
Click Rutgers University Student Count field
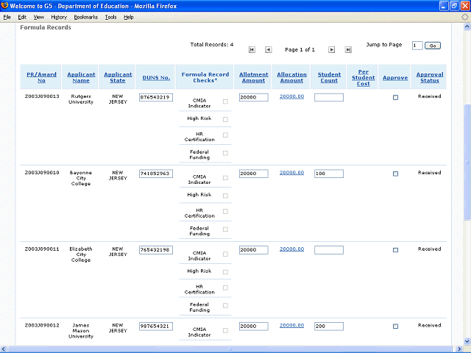pos(329,97)
